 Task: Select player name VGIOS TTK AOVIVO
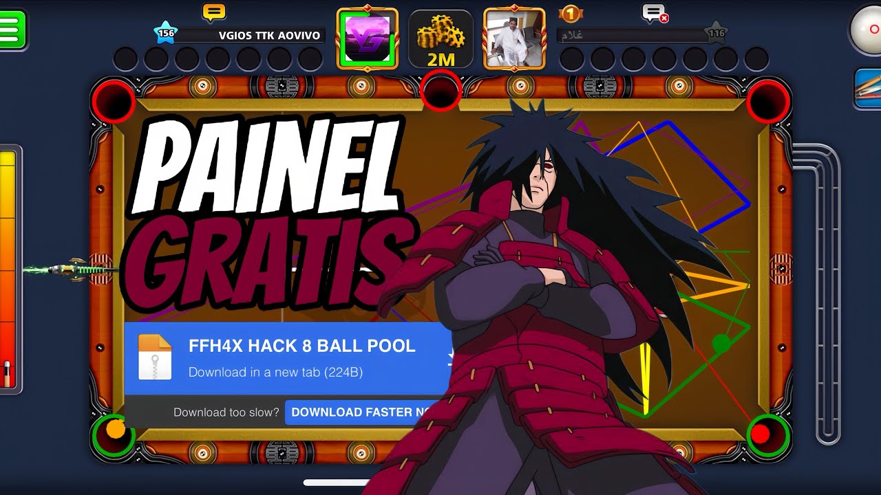click(269, 35)
